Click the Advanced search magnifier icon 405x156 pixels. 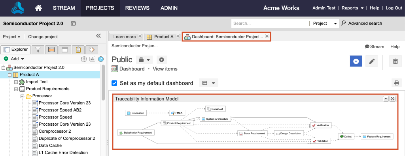pyautogui.click(x=344, y=23)
